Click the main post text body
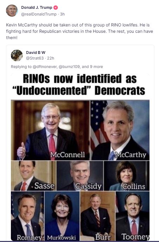 pos(79,31)
